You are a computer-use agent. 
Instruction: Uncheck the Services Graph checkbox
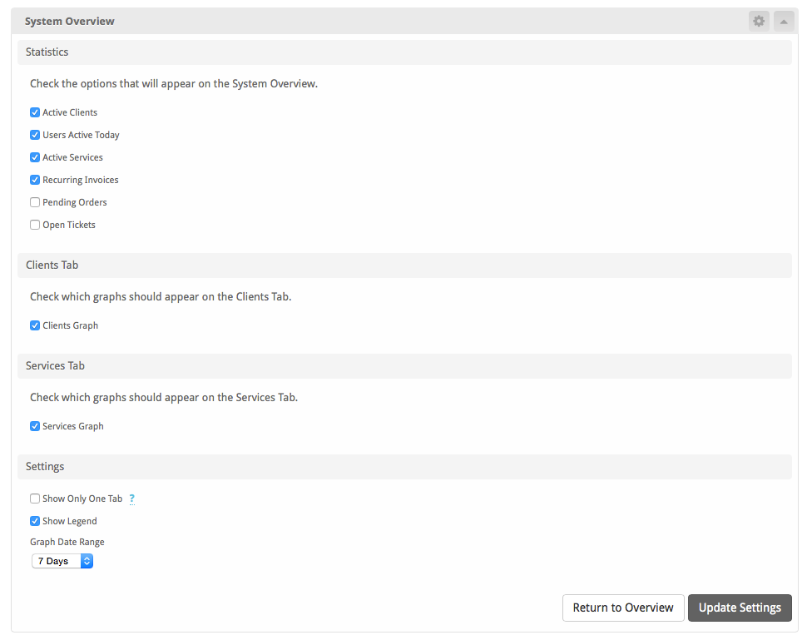coord(35,426)
